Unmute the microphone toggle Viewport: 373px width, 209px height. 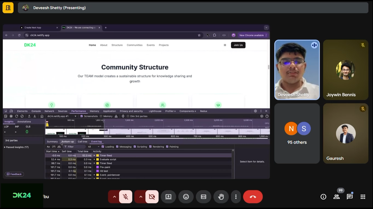click(126, 197)
